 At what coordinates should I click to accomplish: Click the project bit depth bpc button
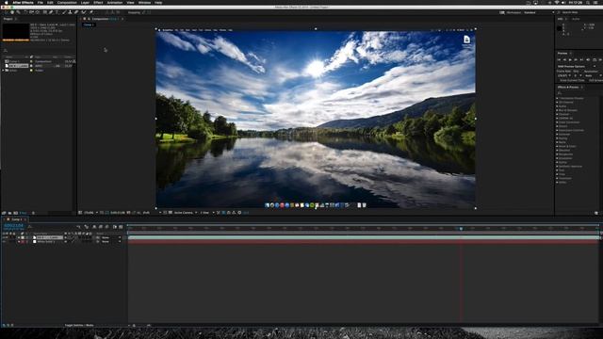[x=23, y=213]
